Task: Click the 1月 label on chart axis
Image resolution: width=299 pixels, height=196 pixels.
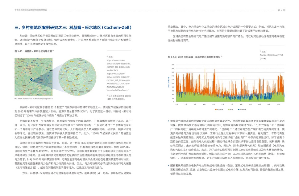Action: [176, 104]
